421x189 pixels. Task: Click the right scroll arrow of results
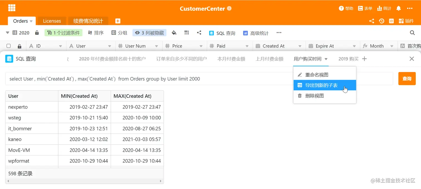click(161, 181)
